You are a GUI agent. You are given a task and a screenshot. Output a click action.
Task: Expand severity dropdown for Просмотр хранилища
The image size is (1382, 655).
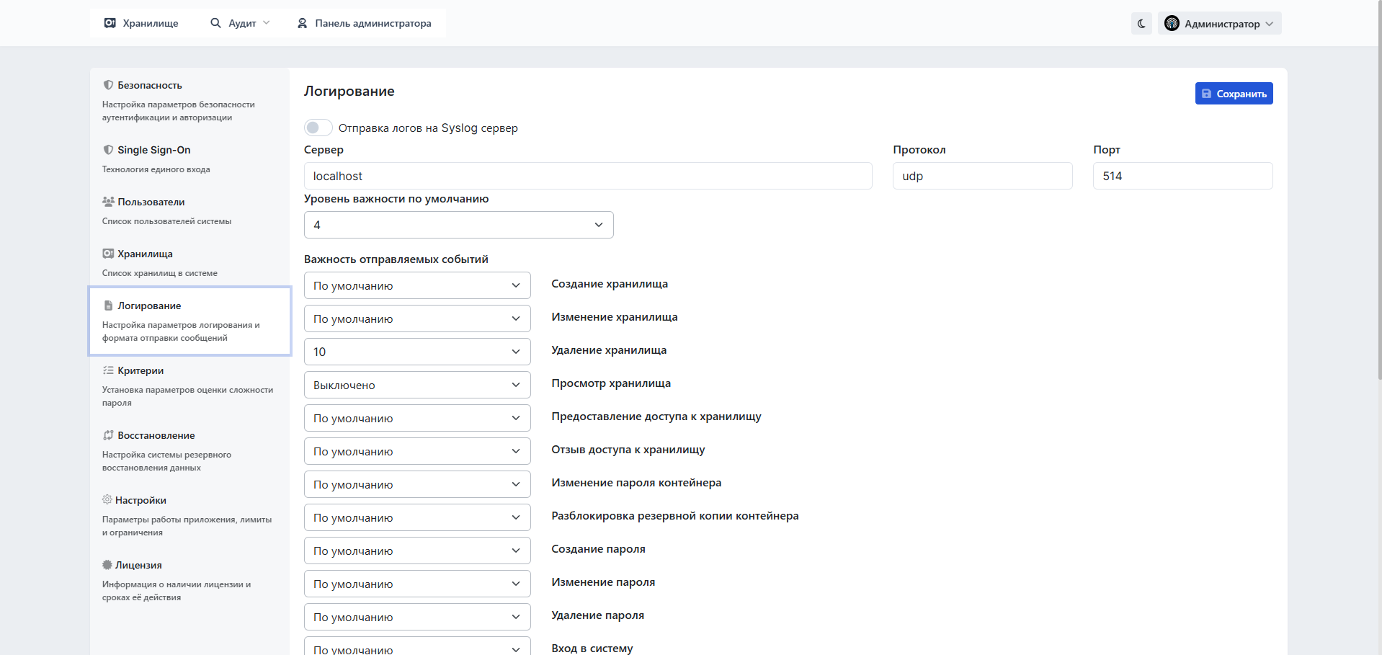coord(417,385)
